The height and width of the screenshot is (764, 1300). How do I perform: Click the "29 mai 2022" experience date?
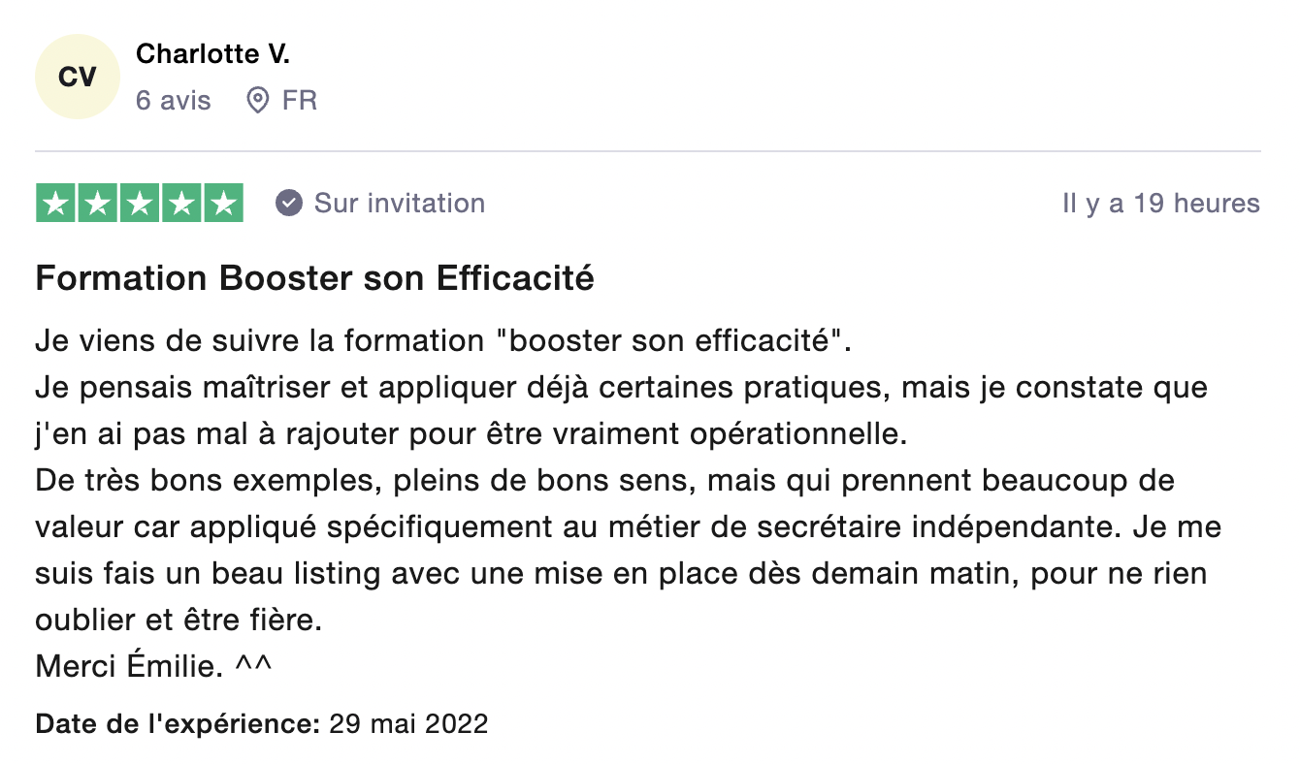click(408, 723)
